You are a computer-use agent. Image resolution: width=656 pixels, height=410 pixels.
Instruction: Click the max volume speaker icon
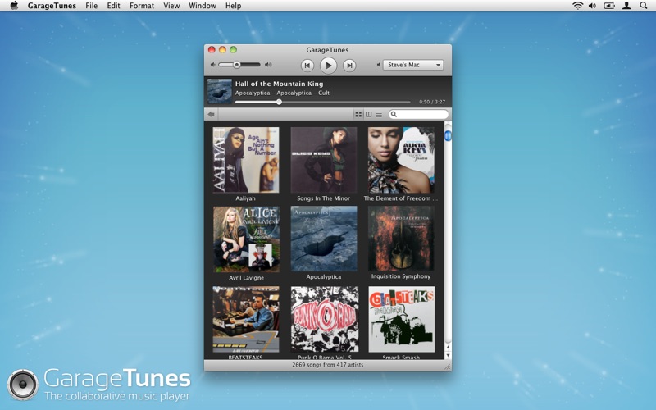268,64
